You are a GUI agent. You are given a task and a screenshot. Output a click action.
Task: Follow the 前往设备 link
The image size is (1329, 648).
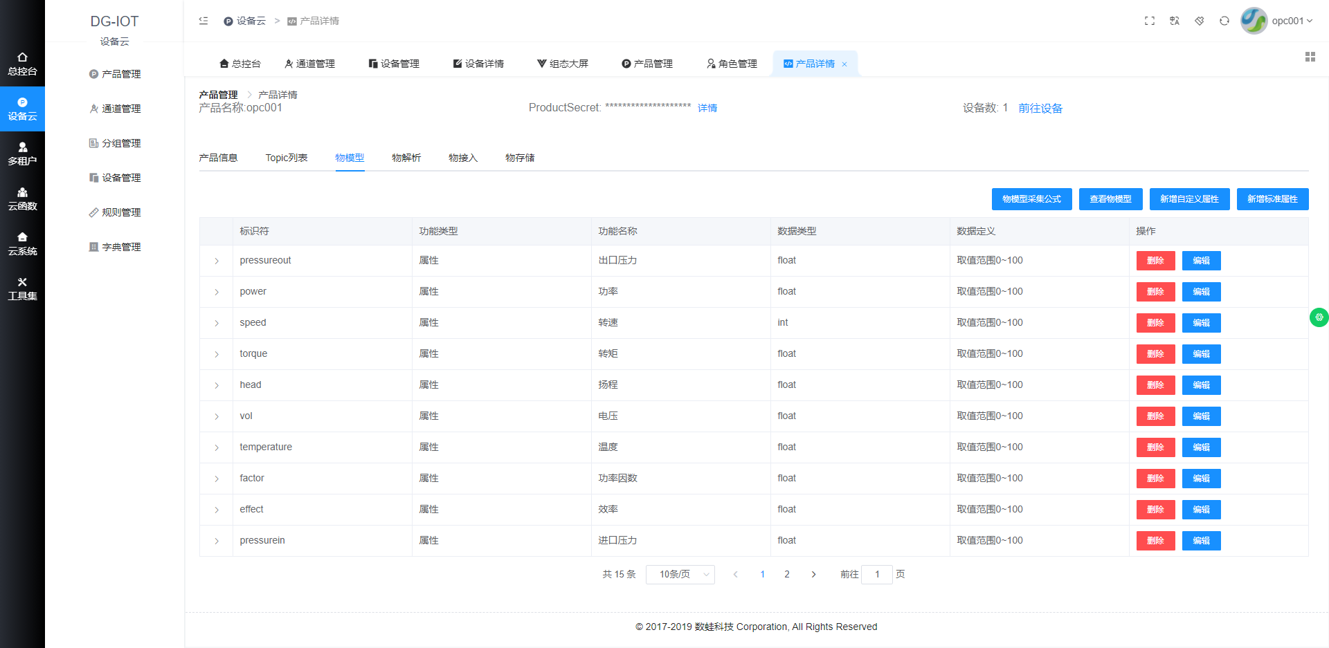[x=1040, y=108]
